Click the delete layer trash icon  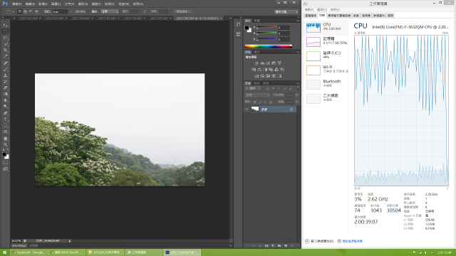coord(292,246)
